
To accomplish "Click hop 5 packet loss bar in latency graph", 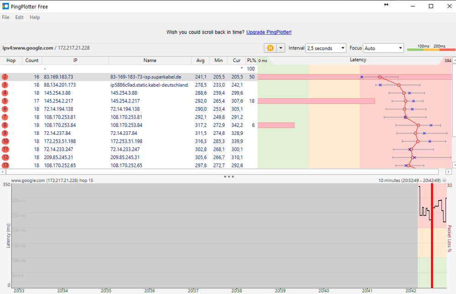I will click(x=316, y=101).
